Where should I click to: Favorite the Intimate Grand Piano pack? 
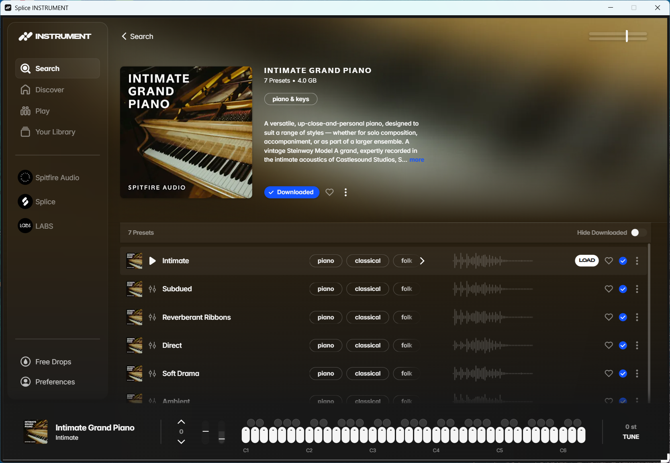329,192
